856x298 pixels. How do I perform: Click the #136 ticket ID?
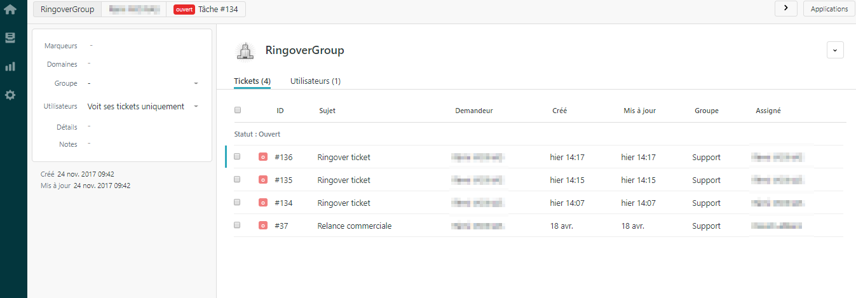283,157
